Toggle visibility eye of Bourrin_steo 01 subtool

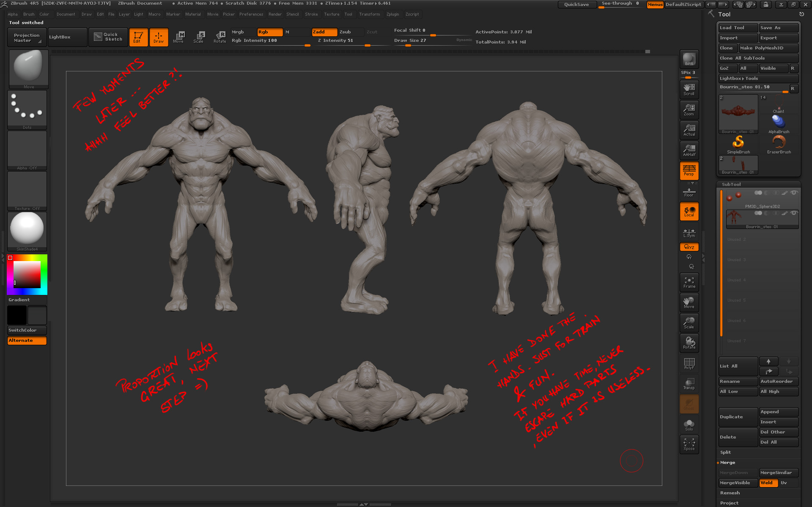click(794, 213)
